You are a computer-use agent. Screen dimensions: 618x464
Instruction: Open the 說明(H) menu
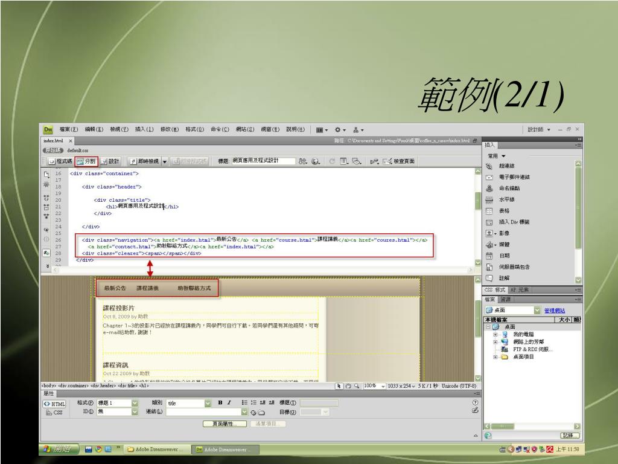295,129
